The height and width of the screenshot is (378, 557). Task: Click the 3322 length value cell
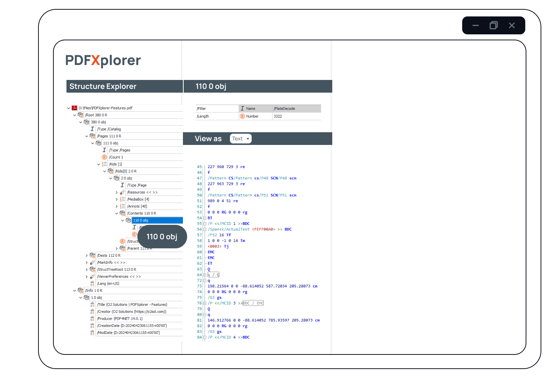click(296, 116)
